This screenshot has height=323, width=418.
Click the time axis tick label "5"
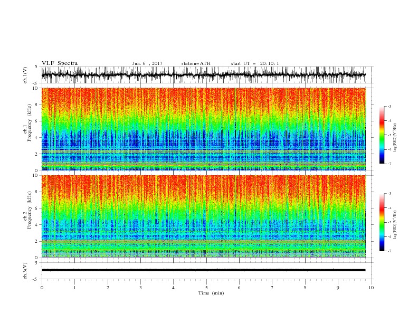click(206, 288)
